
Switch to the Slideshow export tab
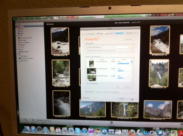[129, 33]
